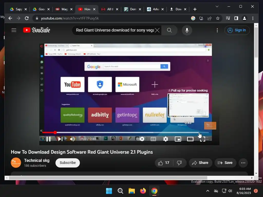Subscribe to Technical skg
Viewport: 263px width, 197px height.
(x=68, y=163)
